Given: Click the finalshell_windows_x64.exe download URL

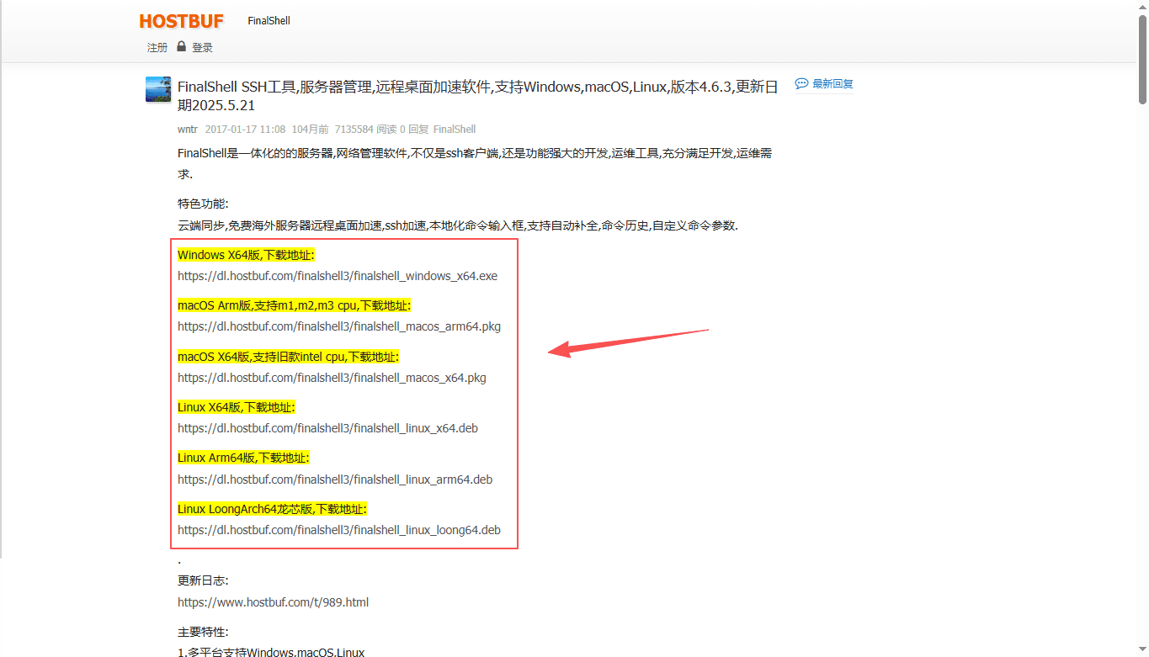Looking at the screenshot, I should pyautogui.click(x=338, y=276).
